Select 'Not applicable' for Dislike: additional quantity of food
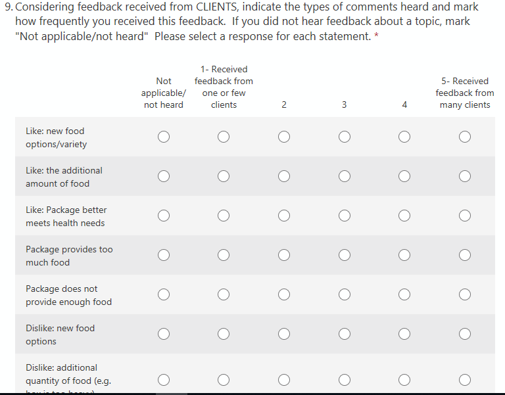Image resolution: width=505 pixels, height=395 pixels. coord(164,379)
